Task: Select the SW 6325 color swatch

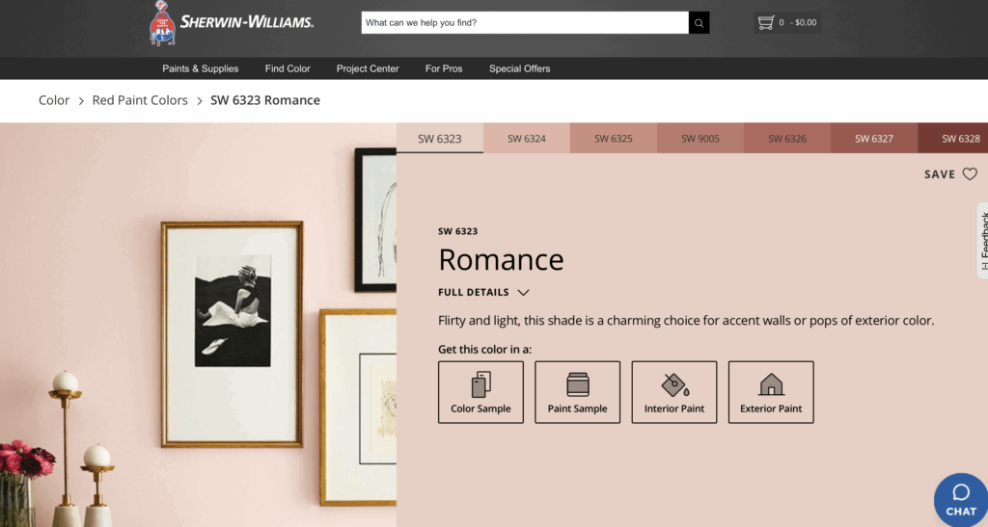Action: (x=613, y=139)
